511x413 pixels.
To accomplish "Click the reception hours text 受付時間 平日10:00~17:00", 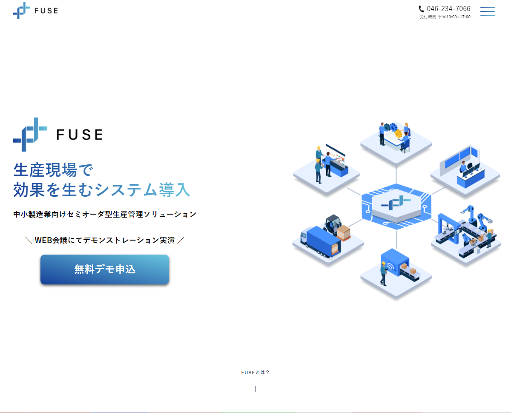I will (x=445, y=17).
